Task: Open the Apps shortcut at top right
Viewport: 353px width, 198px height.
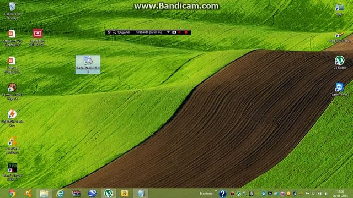Action: tap(340, 10)
